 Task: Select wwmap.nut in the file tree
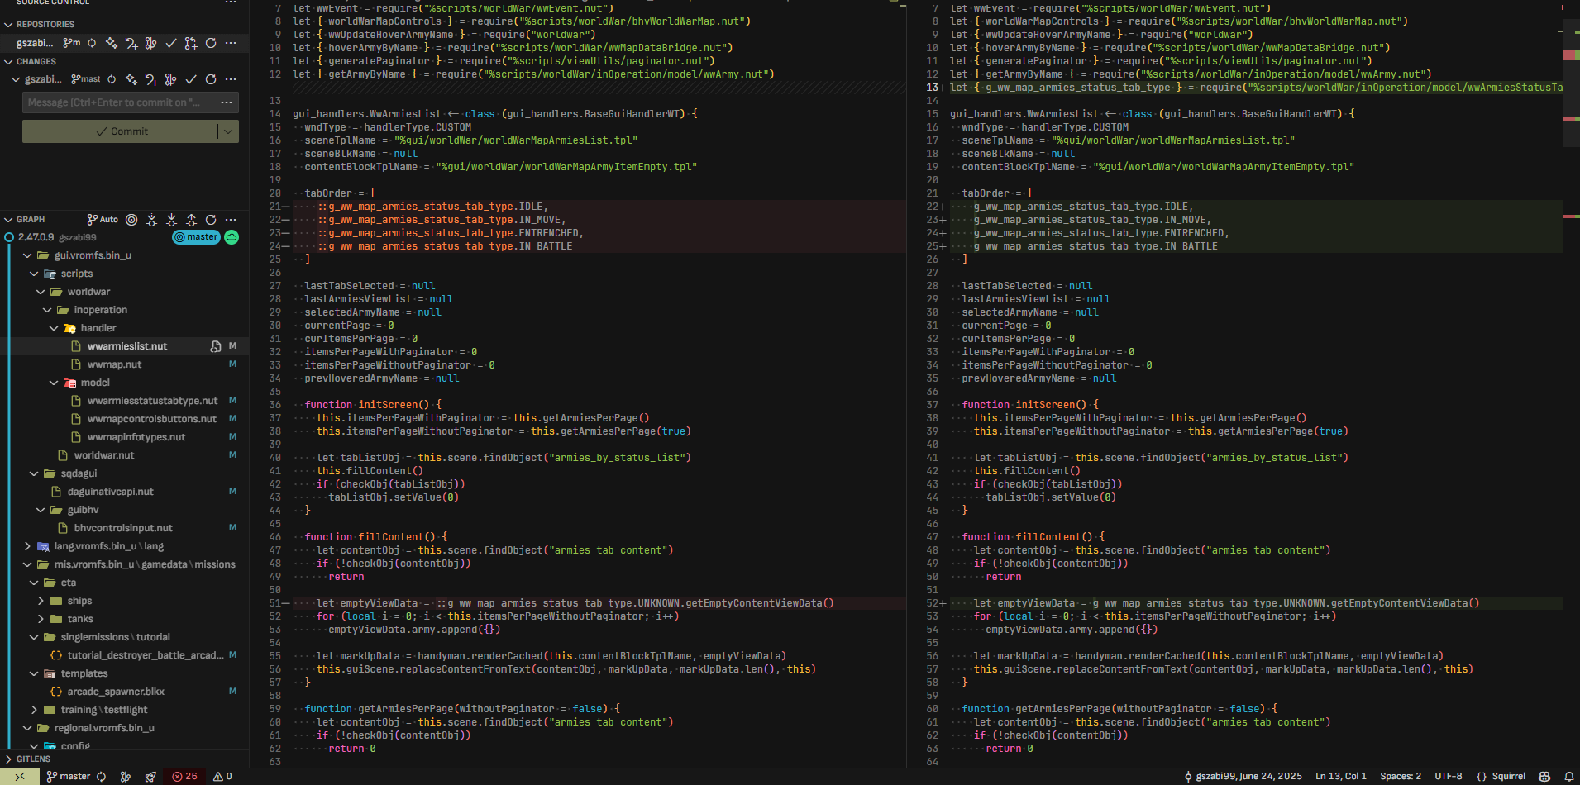pyautogui.click(x=114, y=364)
